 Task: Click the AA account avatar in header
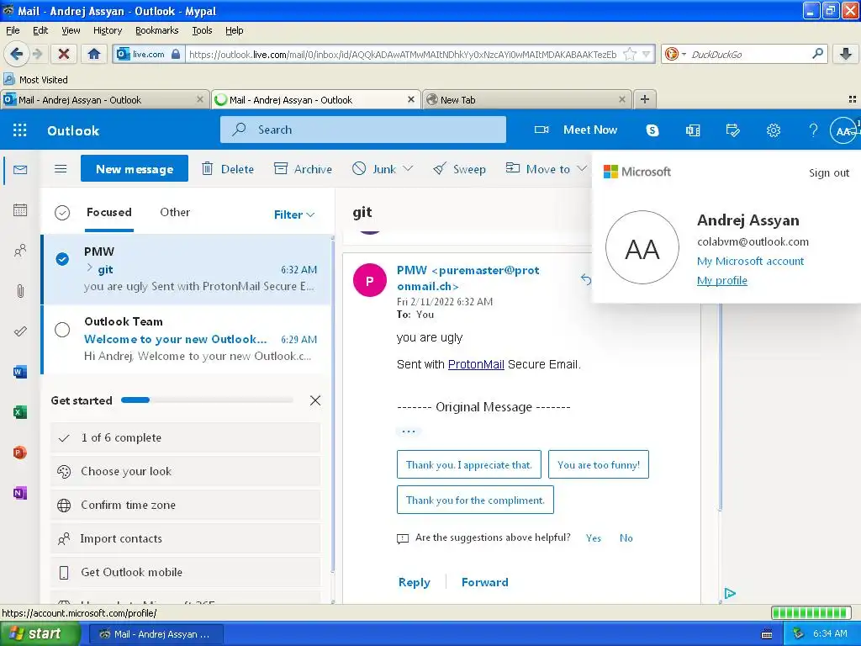[843, 130]
